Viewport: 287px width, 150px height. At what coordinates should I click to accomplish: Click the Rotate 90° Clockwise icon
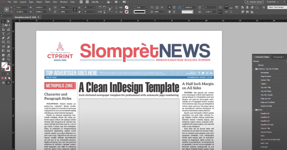coord(100,7)
